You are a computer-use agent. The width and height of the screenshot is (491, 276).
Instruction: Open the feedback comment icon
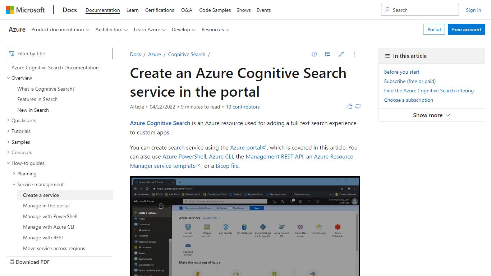(327, 54)
